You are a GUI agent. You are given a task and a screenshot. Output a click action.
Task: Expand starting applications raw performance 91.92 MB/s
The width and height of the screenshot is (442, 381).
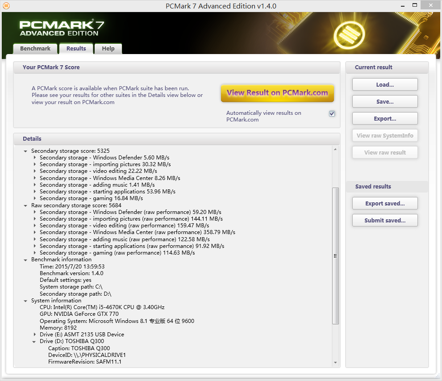pyautogui.click(x=35, y=246)
